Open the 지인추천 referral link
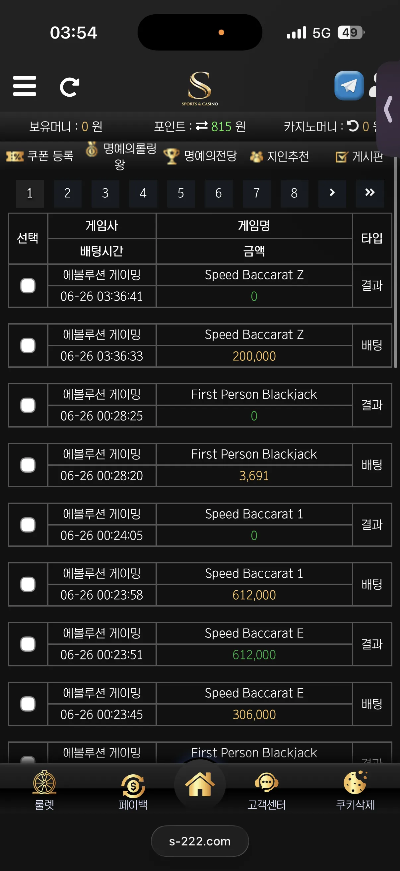Image resolution: width=400 pixels, height=871 pixels. click(280, 156)
